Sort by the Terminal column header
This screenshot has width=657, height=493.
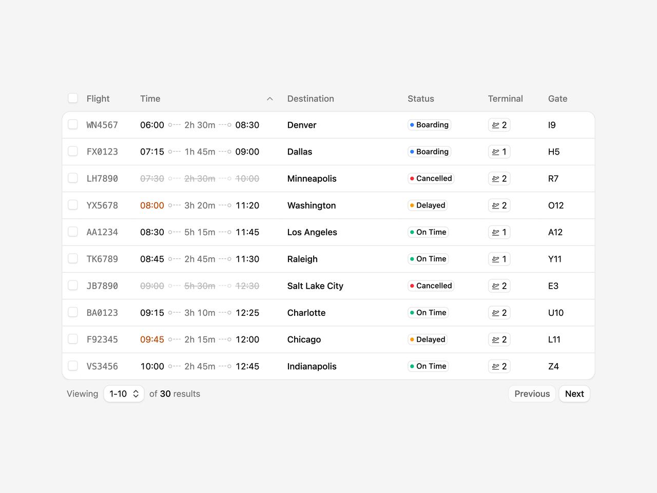coord(506,99)
